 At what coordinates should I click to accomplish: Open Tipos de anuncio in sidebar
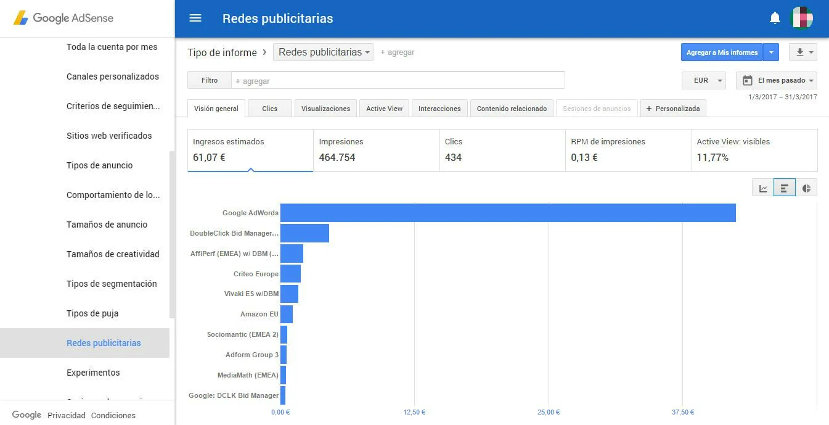(x=99, y=165)
